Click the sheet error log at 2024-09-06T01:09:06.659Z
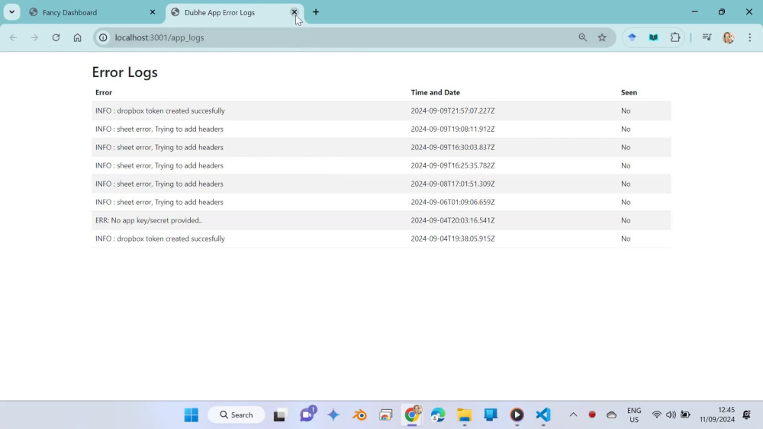763x429 pixels. [x=159, y=202]
